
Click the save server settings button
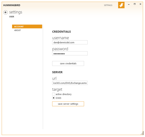pyautogui.click(x=68, y=104)
